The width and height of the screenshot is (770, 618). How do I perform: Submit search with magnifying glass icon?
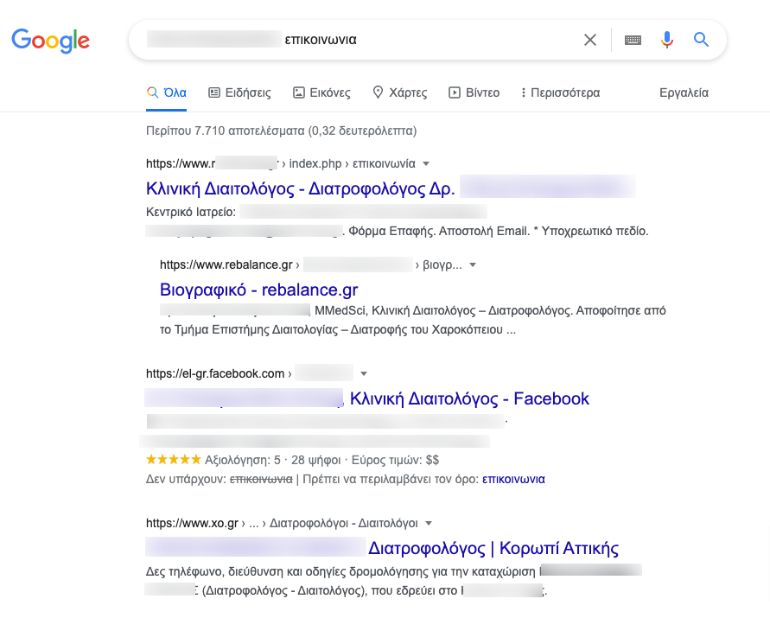[701, 39]
